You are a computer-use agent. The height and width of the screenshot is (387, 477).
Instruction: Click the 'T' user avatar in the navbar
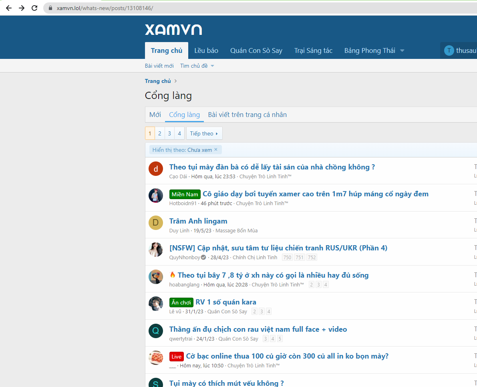(449, 50)
